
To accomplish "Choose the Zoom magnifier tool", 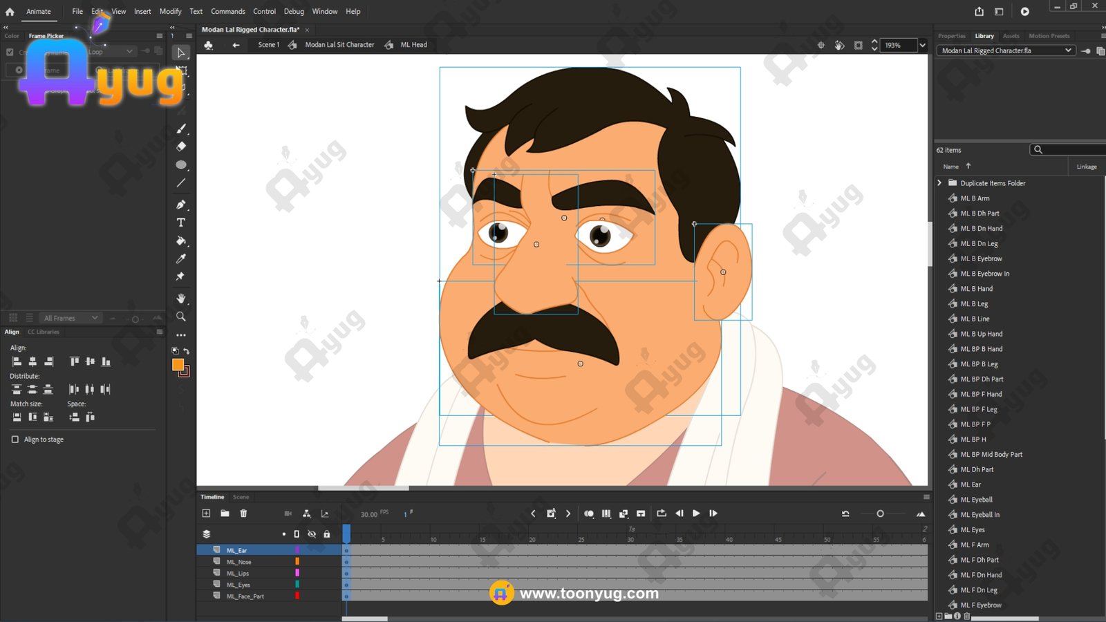I will (x=181, y=317).
